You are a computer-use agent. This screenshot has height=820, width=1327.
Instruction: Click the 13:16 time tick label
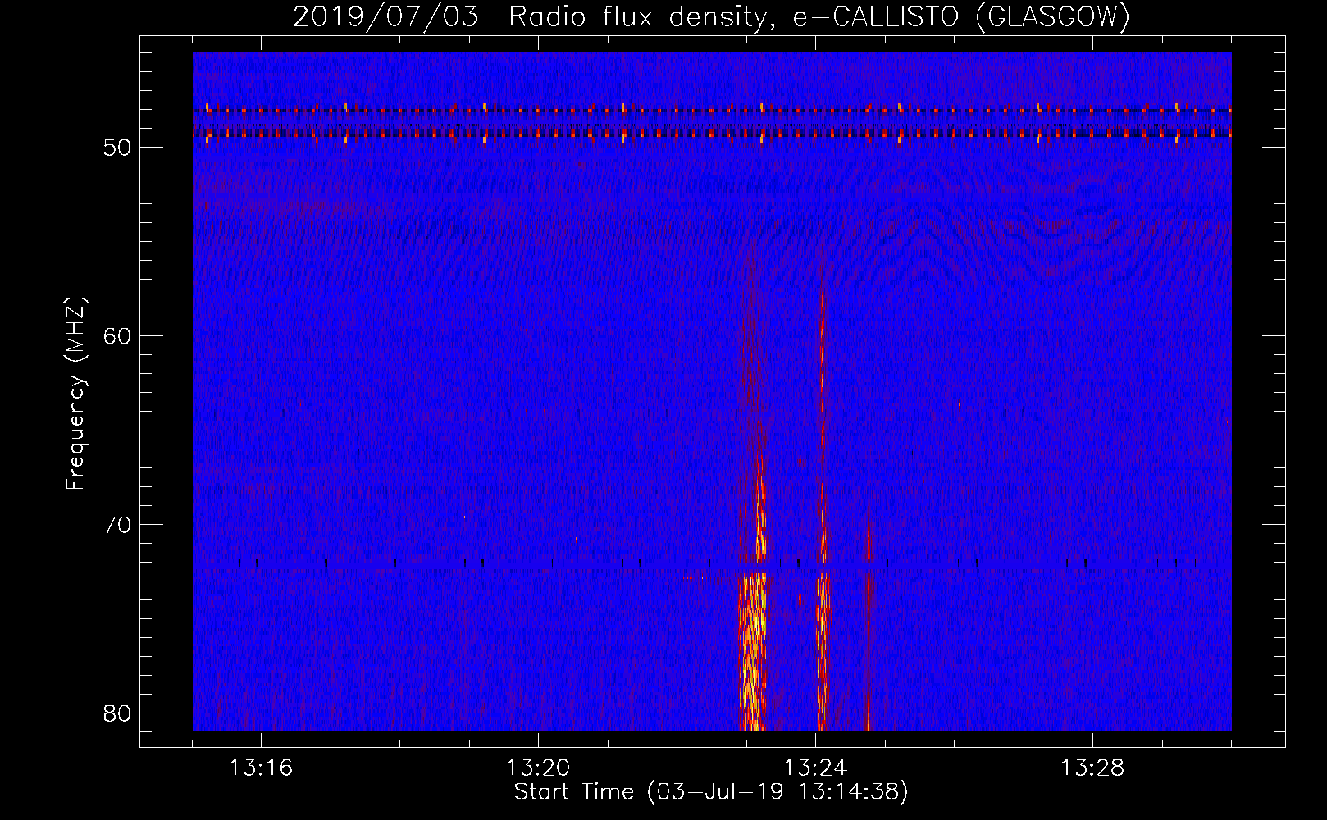pos(261,768)
